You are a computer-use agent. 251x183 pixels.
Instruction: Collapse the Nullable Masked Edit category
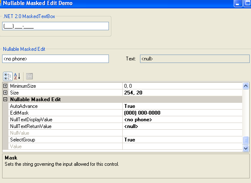point(5,99)
